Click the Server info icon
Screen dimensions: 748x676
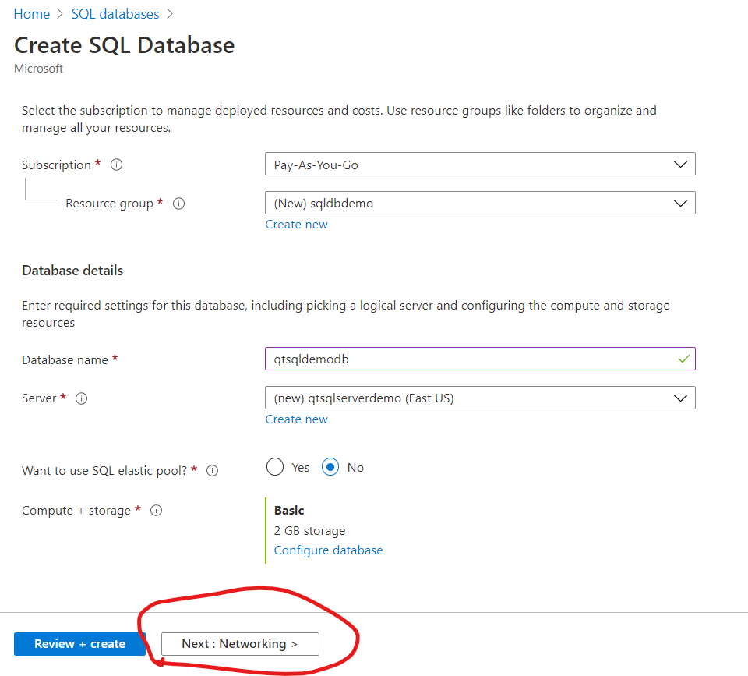[x=81, y=398]
